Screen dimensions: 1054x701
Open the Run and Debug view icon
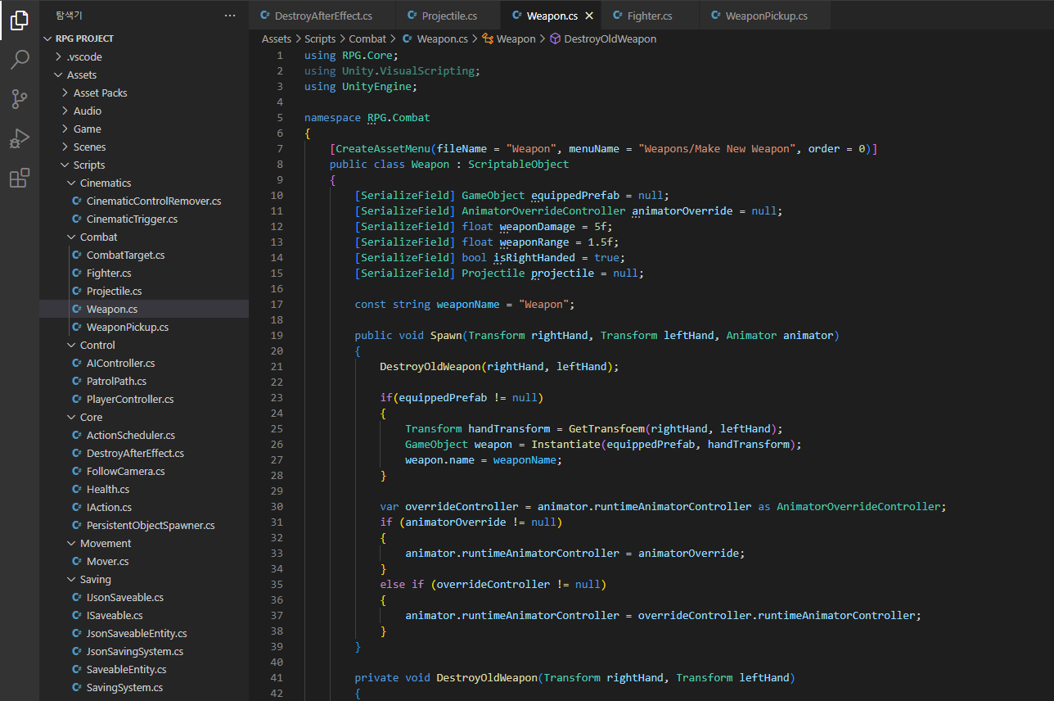20,138
